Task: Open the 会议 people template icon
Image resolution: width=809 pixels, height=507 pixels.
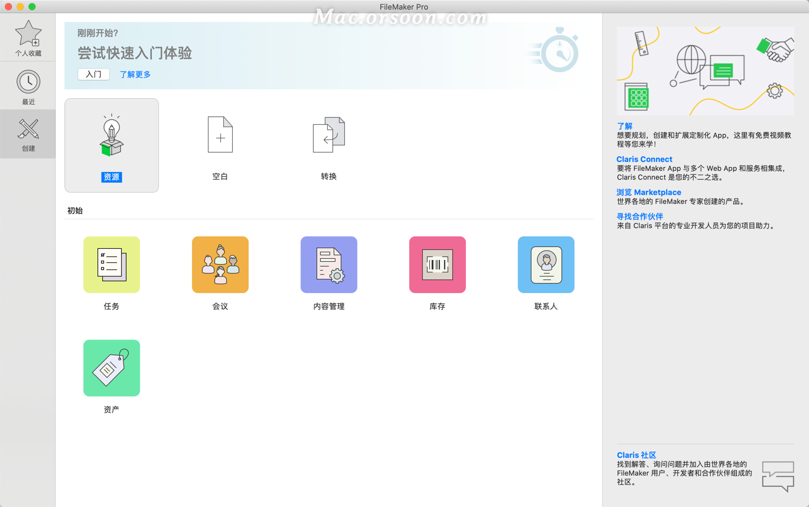Action: 220,265
